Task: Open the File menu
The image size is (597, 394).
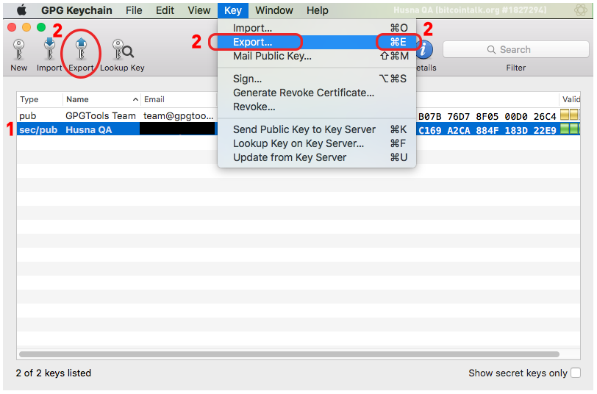Action: tap(134, 10)
